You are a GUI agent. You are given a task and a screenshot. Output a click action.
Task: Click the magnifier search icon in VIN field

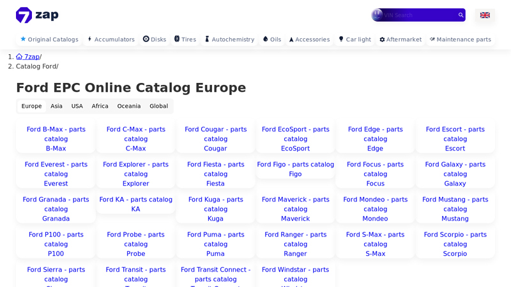[x=461, y=15]
